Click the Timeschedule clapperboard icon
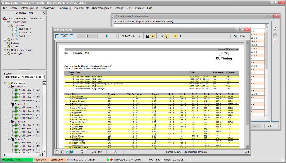Image resolution: width=286 pixels, height=163 pixels. tap(9, 22)
